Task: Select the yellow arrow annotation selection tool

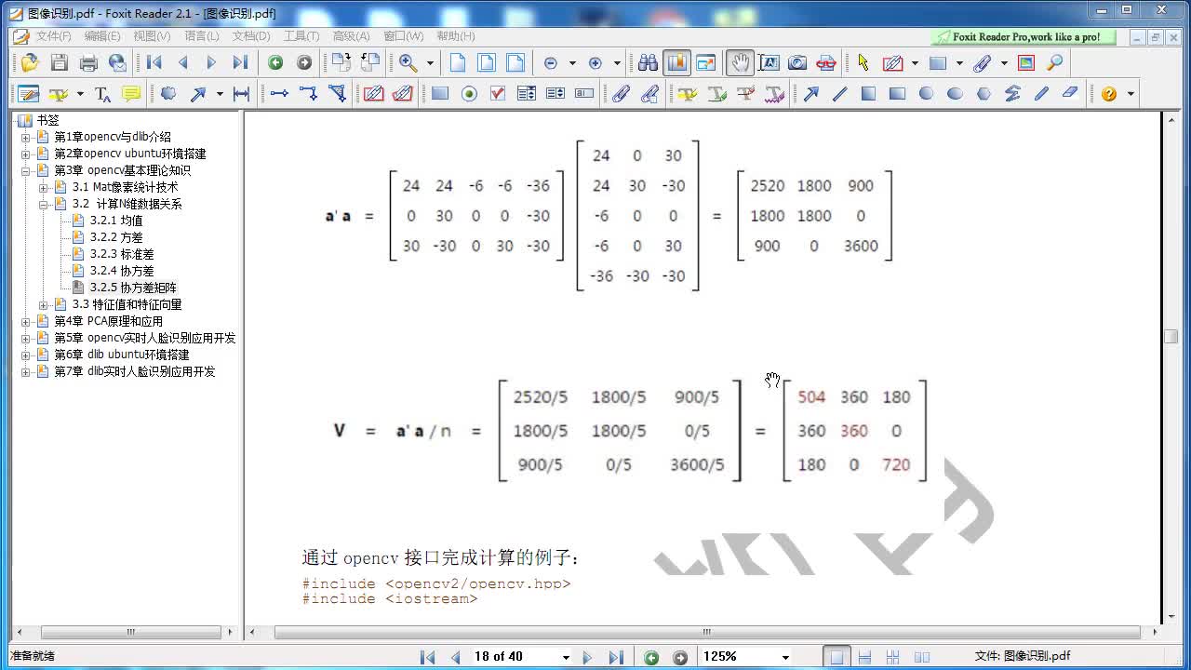Action: click(x=863, y=62)
